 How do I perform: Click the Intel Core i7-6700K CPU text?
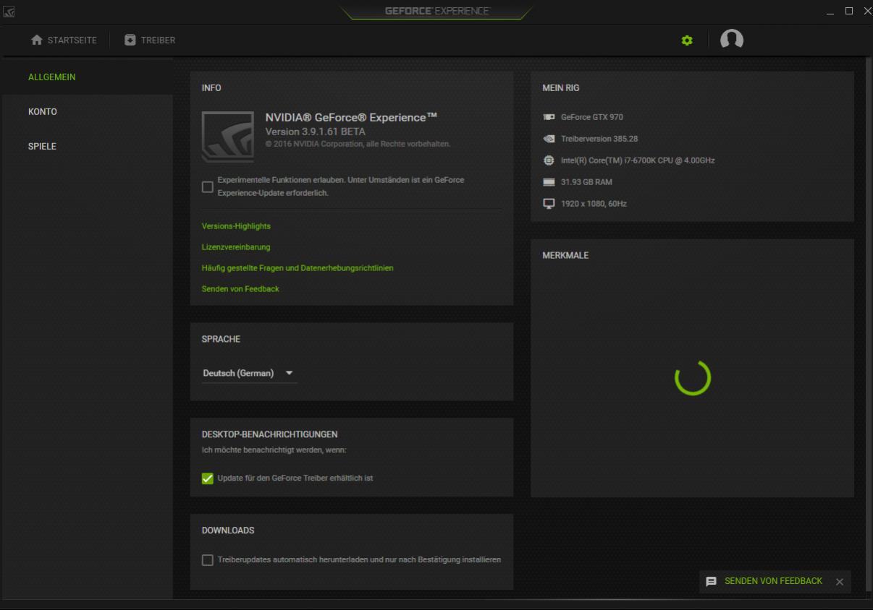pos(638,160)
